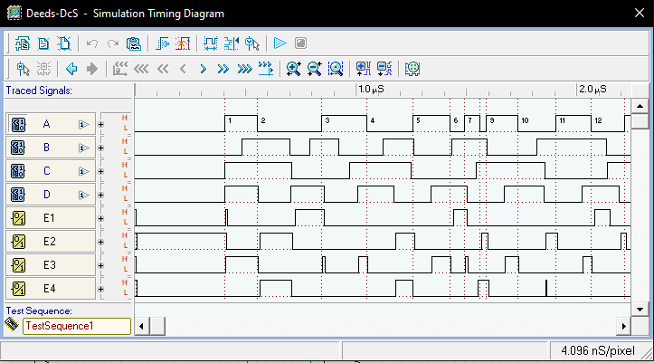Expand the plus handle next to signal E3
654x363 pixels.
pos(101,265)
